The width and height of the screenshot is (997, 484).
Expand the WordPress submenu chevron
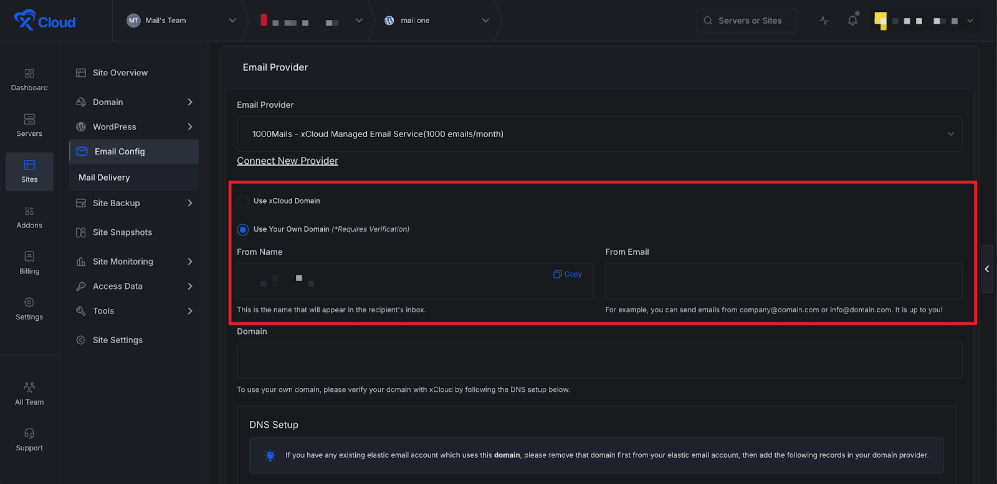[x=190, y=127]
